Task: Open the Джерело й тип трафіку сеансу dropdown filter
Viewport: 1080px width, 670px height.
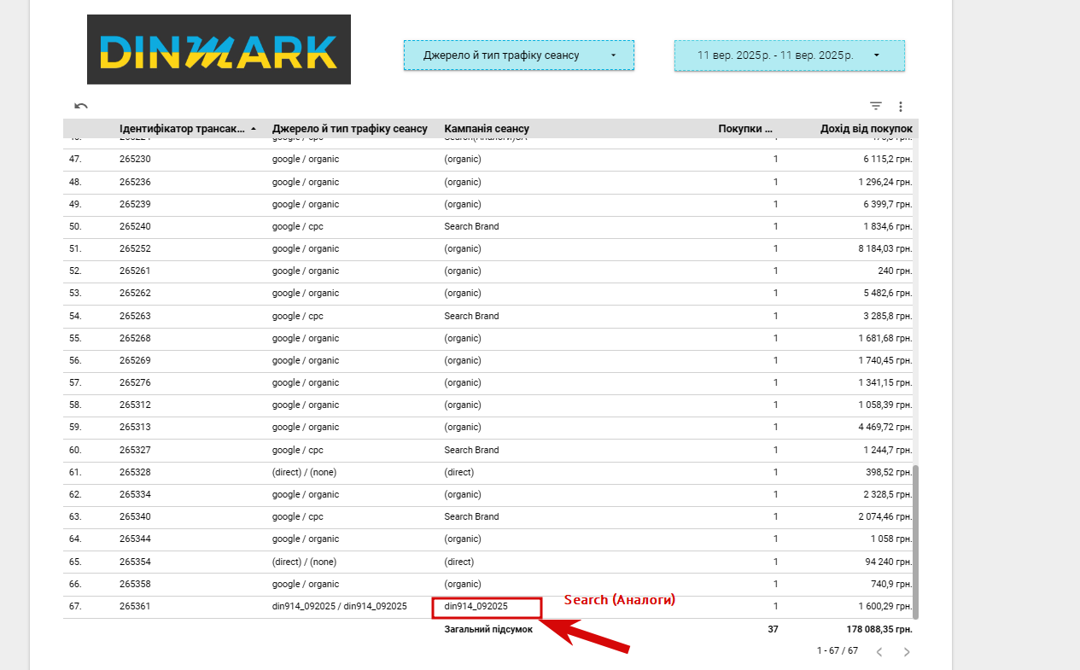Action: 519,55
